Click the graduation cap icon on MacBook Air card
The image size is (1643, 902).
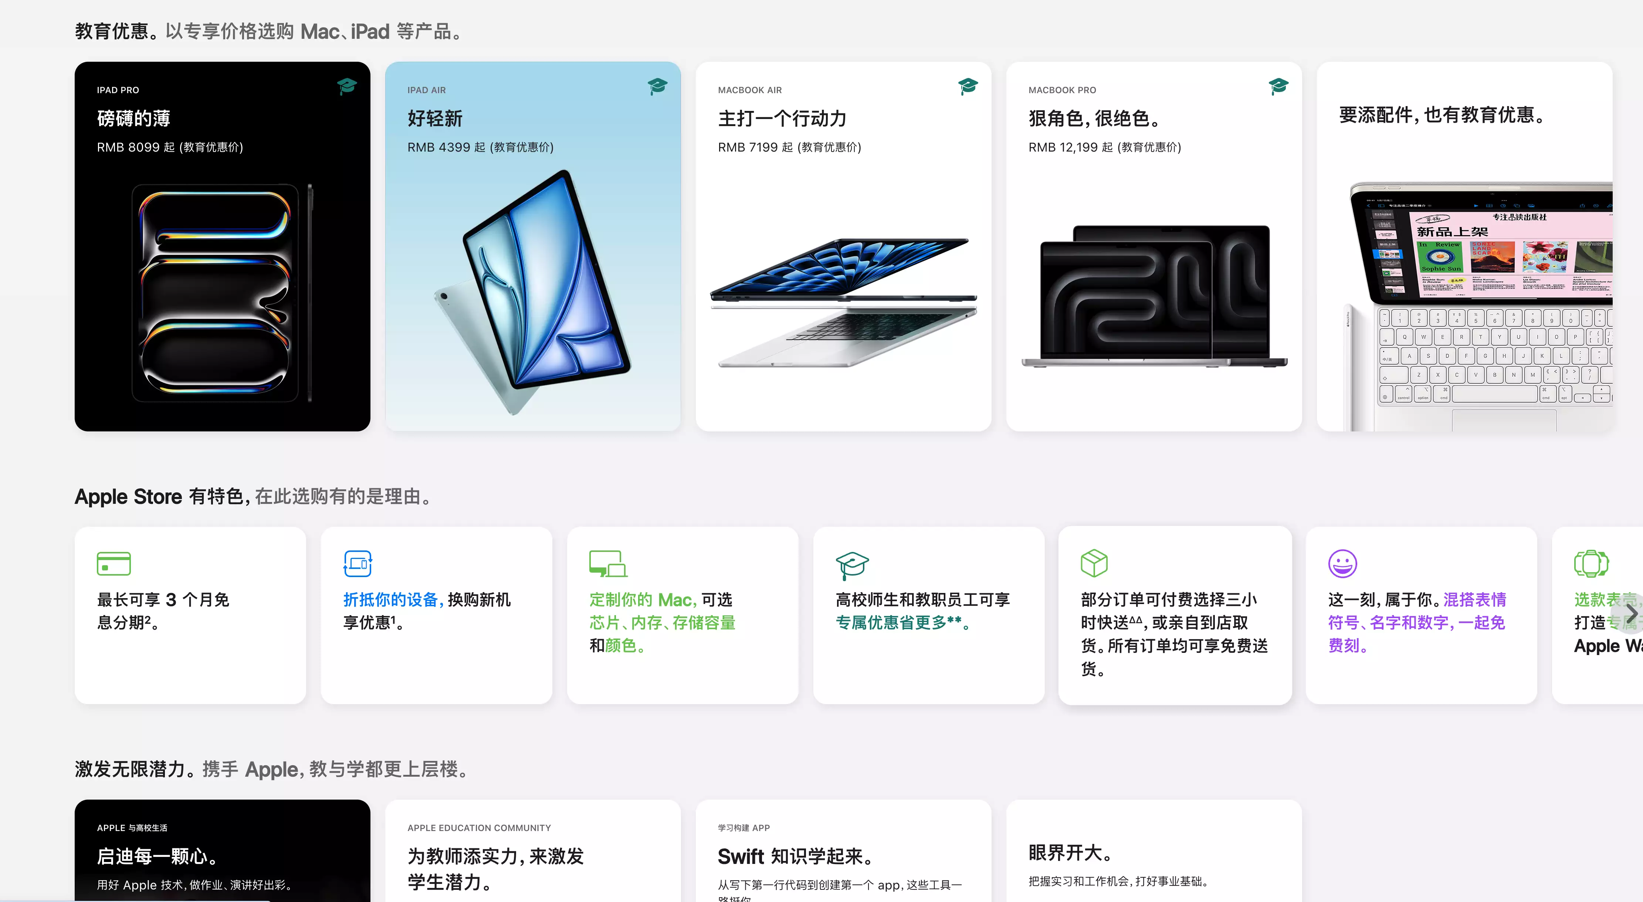tap(968, 86)
